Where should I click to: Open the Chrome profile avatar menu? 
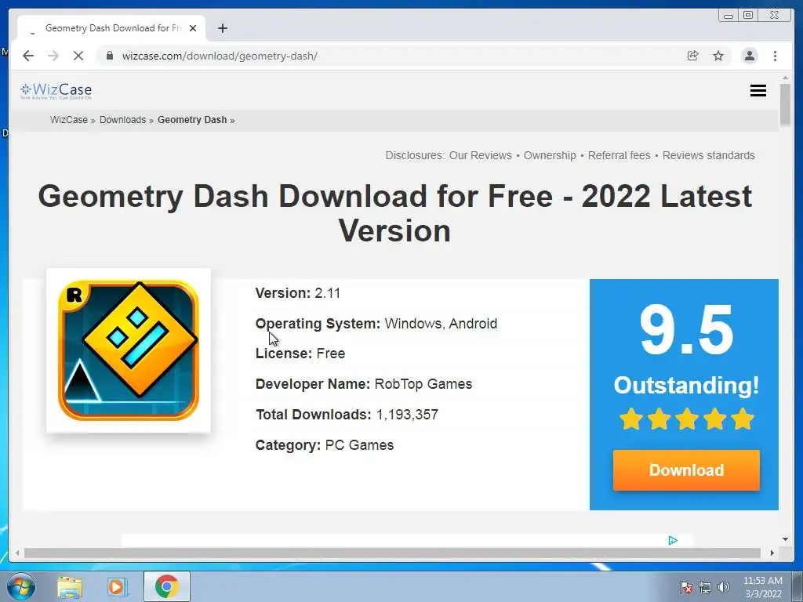point(749,56)
